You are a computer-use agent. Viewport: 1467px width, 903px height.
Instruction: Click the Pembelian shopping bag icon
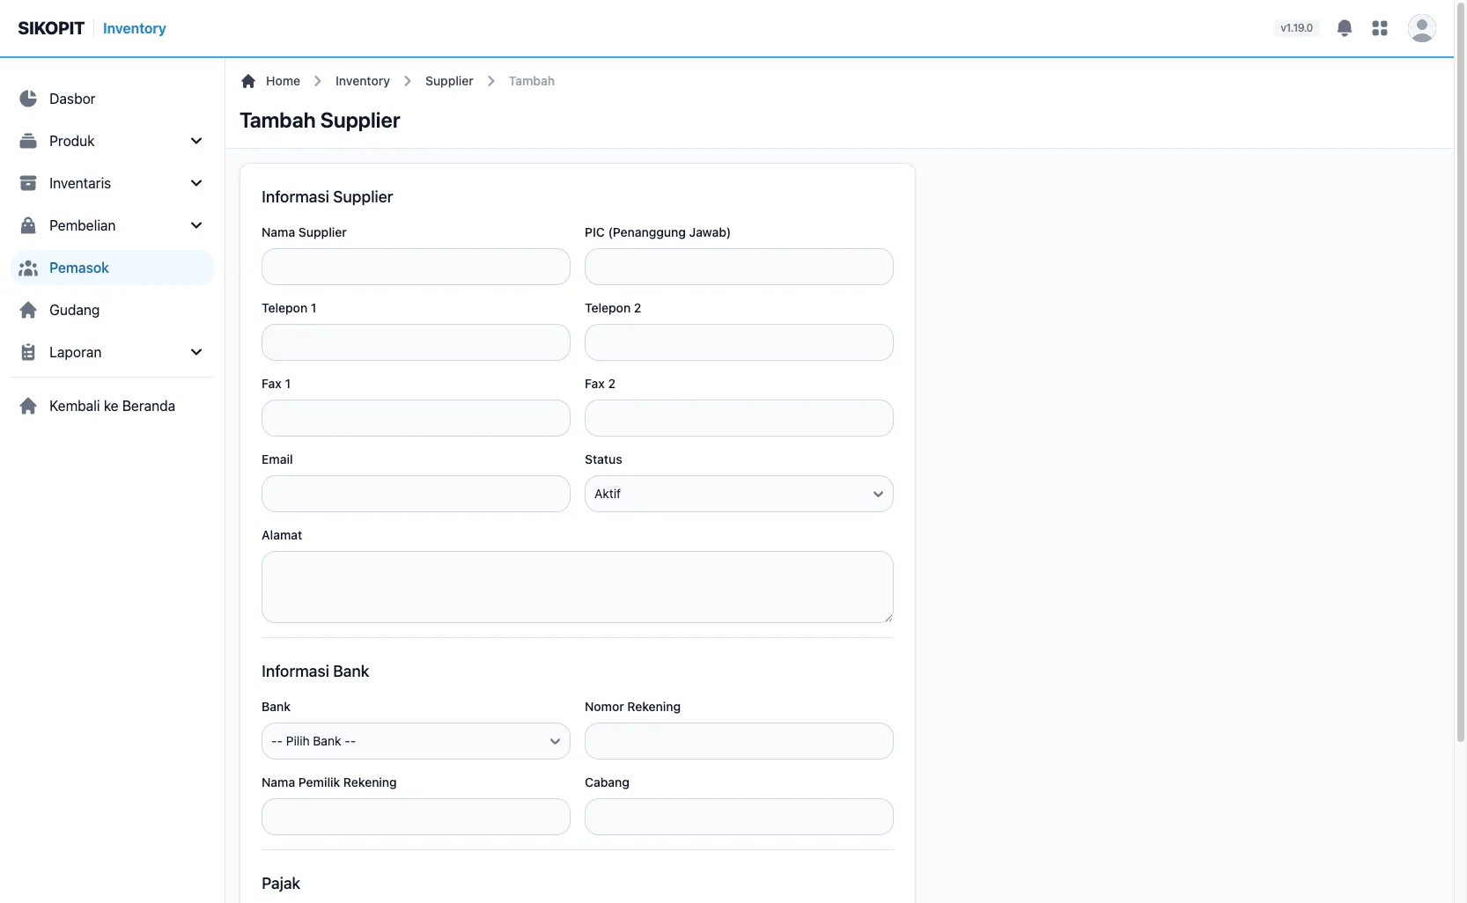tap(28, 225)
